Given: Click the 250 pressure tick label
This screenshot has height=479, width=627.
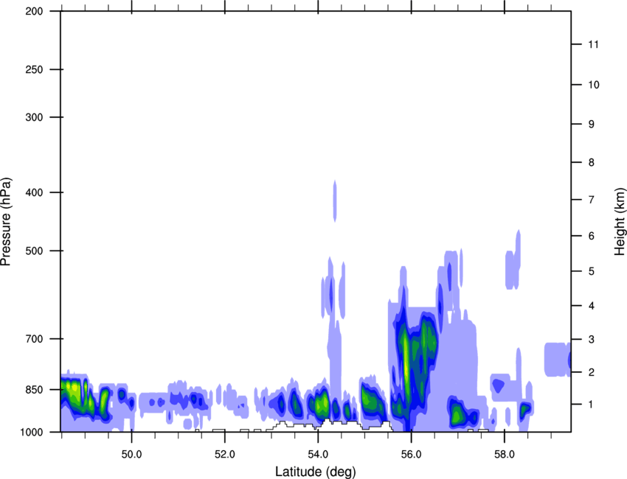Looking at the screenshot, I should (35, 69).
